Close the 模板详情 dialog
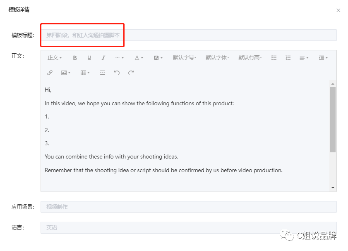Viewport: 348px width, 251px height. [x=338, y=10]
